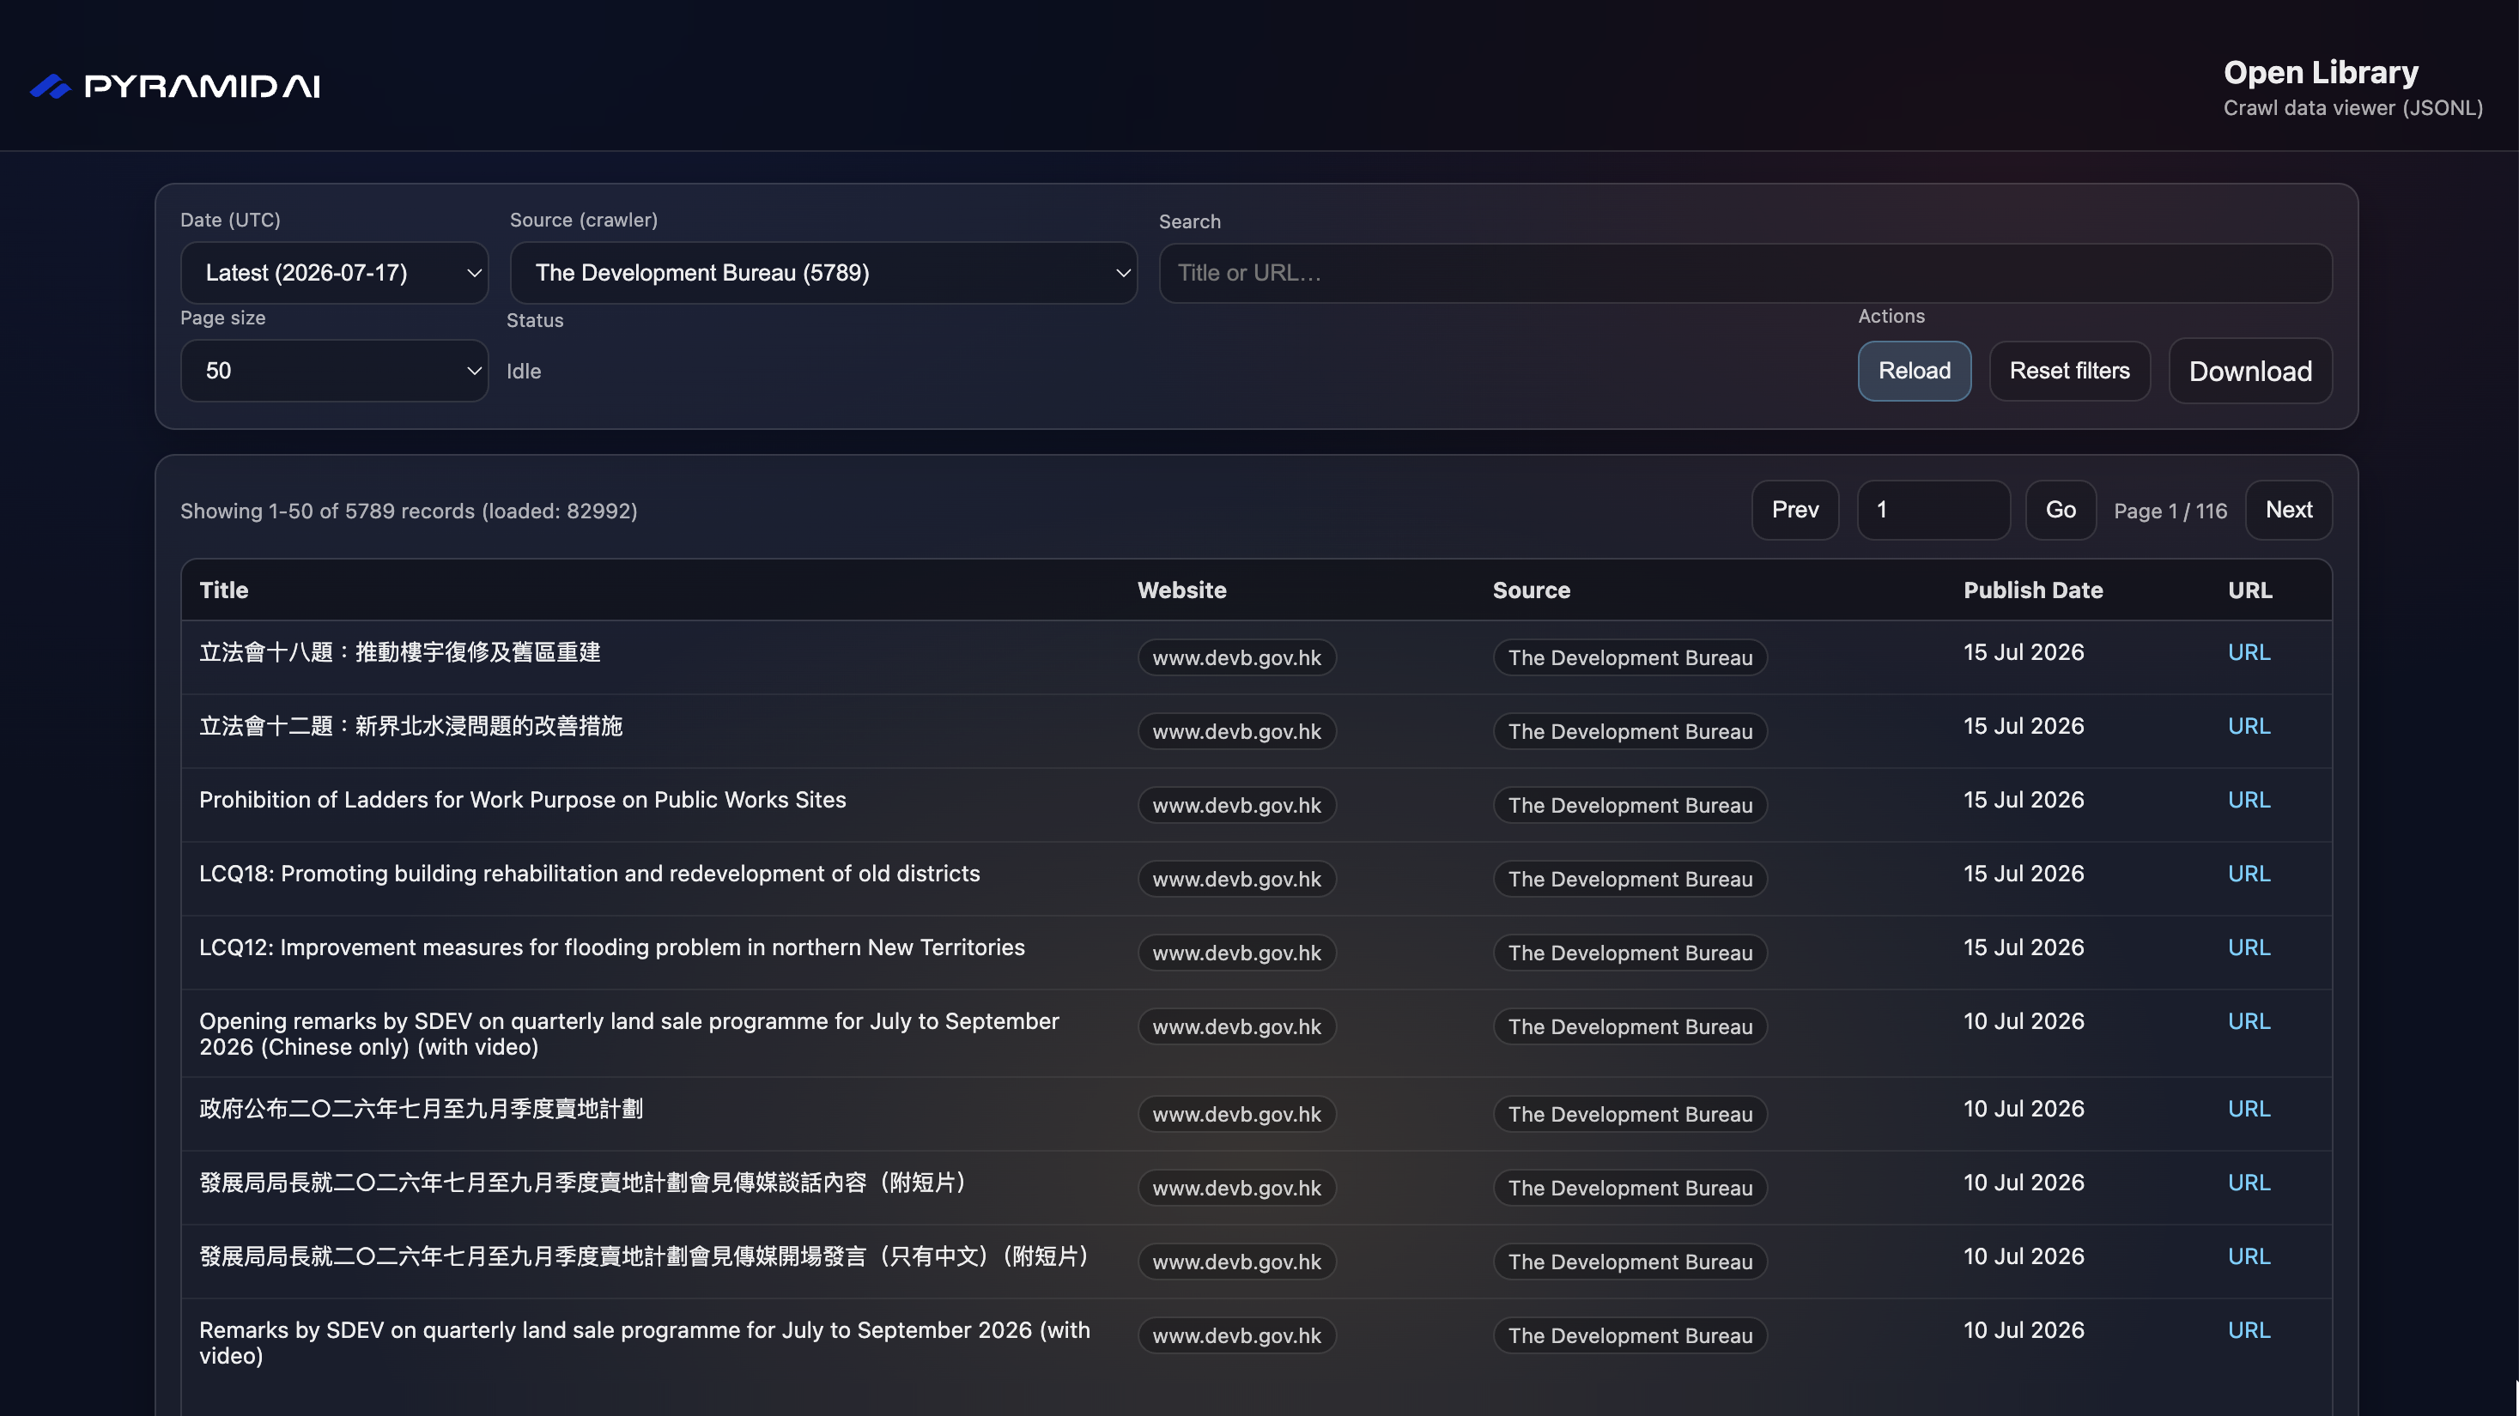Screen dimensions: 2519x1416
Task: Click the Development Bureau source tag in Opening remarks row
Action: coord(1630,1026)
